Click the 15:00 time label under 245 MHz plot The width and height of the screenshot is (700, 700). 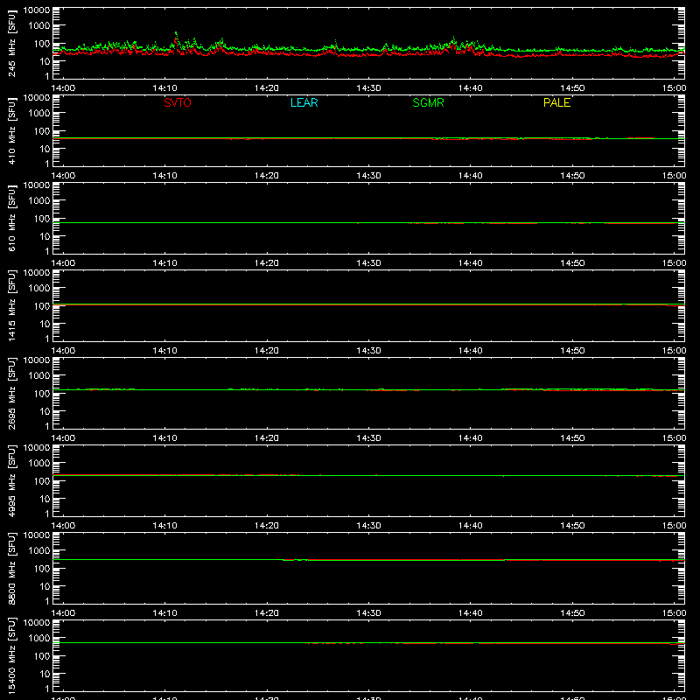pyautogui.click(x=674, y=88)
